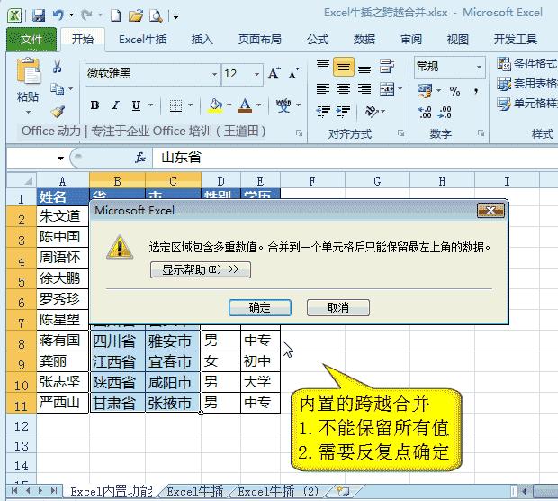Click the phonetic guide wén icon
The image size is (558, 501).
tap(283, 105)
